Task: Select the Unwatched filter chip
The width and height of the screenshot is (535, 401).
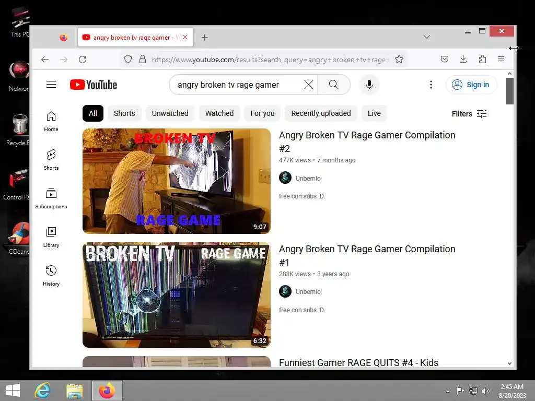Action: 170,113
